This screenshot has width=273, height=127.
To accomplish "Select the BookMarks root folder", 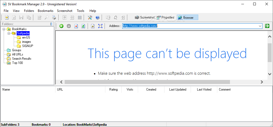I will [x=19, y=29].
